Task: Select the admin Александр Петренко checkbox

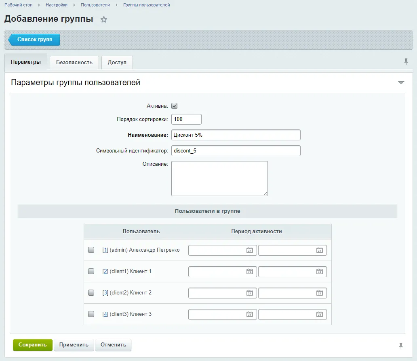Action: (x=91, y=250)
